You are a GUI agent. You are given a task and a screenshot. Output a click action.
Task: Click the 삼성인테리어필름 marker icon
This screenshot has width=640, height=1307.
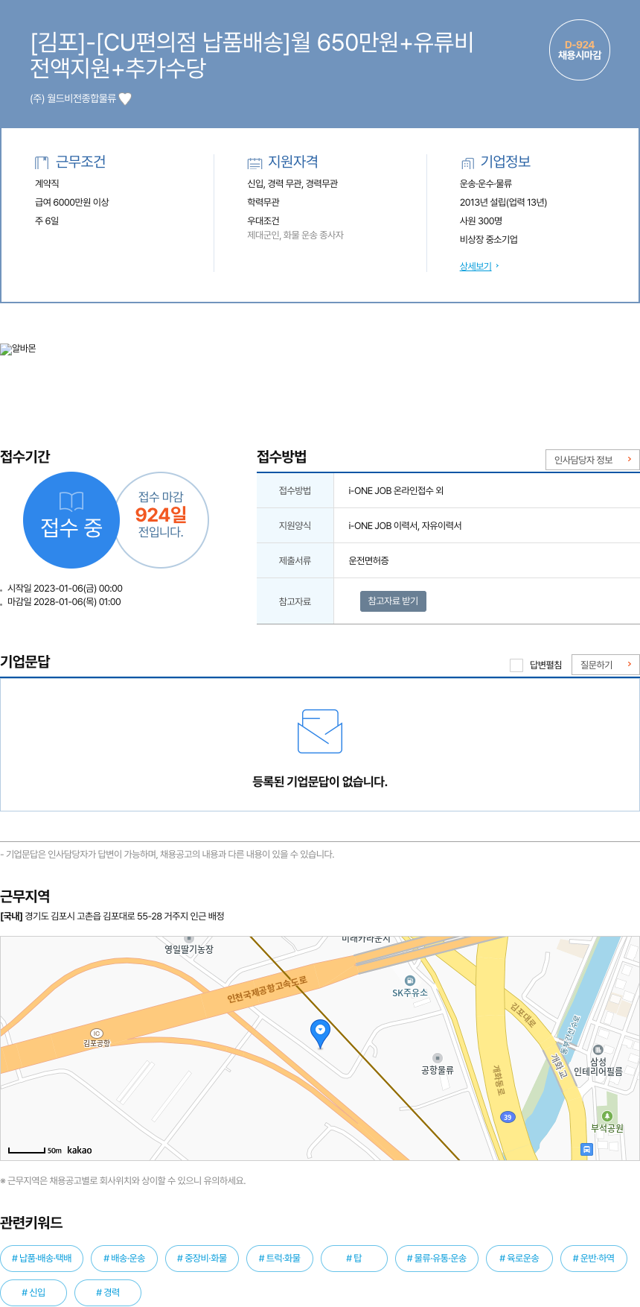(x=598, y=1050)
